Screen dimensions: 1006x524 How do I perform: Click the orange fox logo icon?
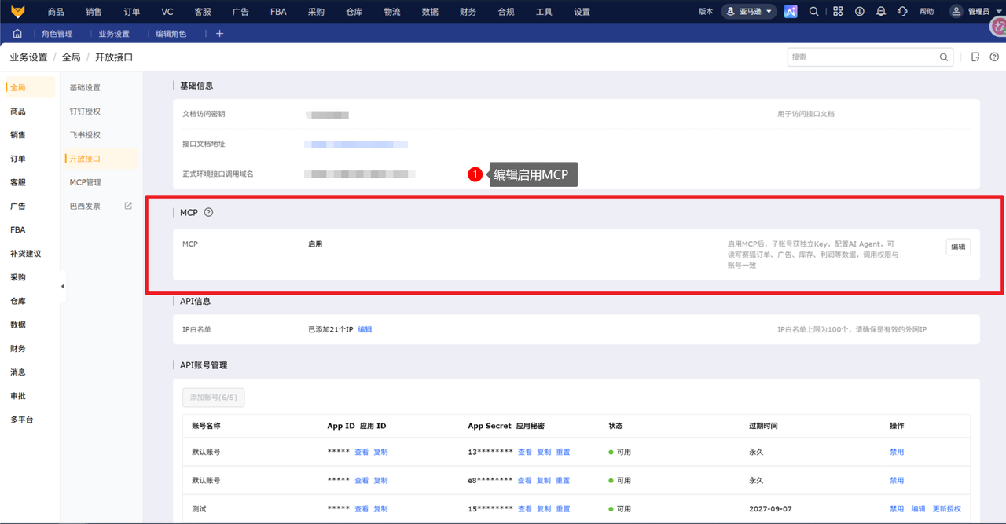tap(17, 11)
